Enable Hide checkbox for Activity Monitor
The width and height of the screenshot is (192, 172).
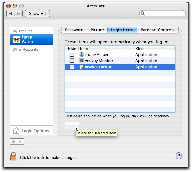click(72, 61)
